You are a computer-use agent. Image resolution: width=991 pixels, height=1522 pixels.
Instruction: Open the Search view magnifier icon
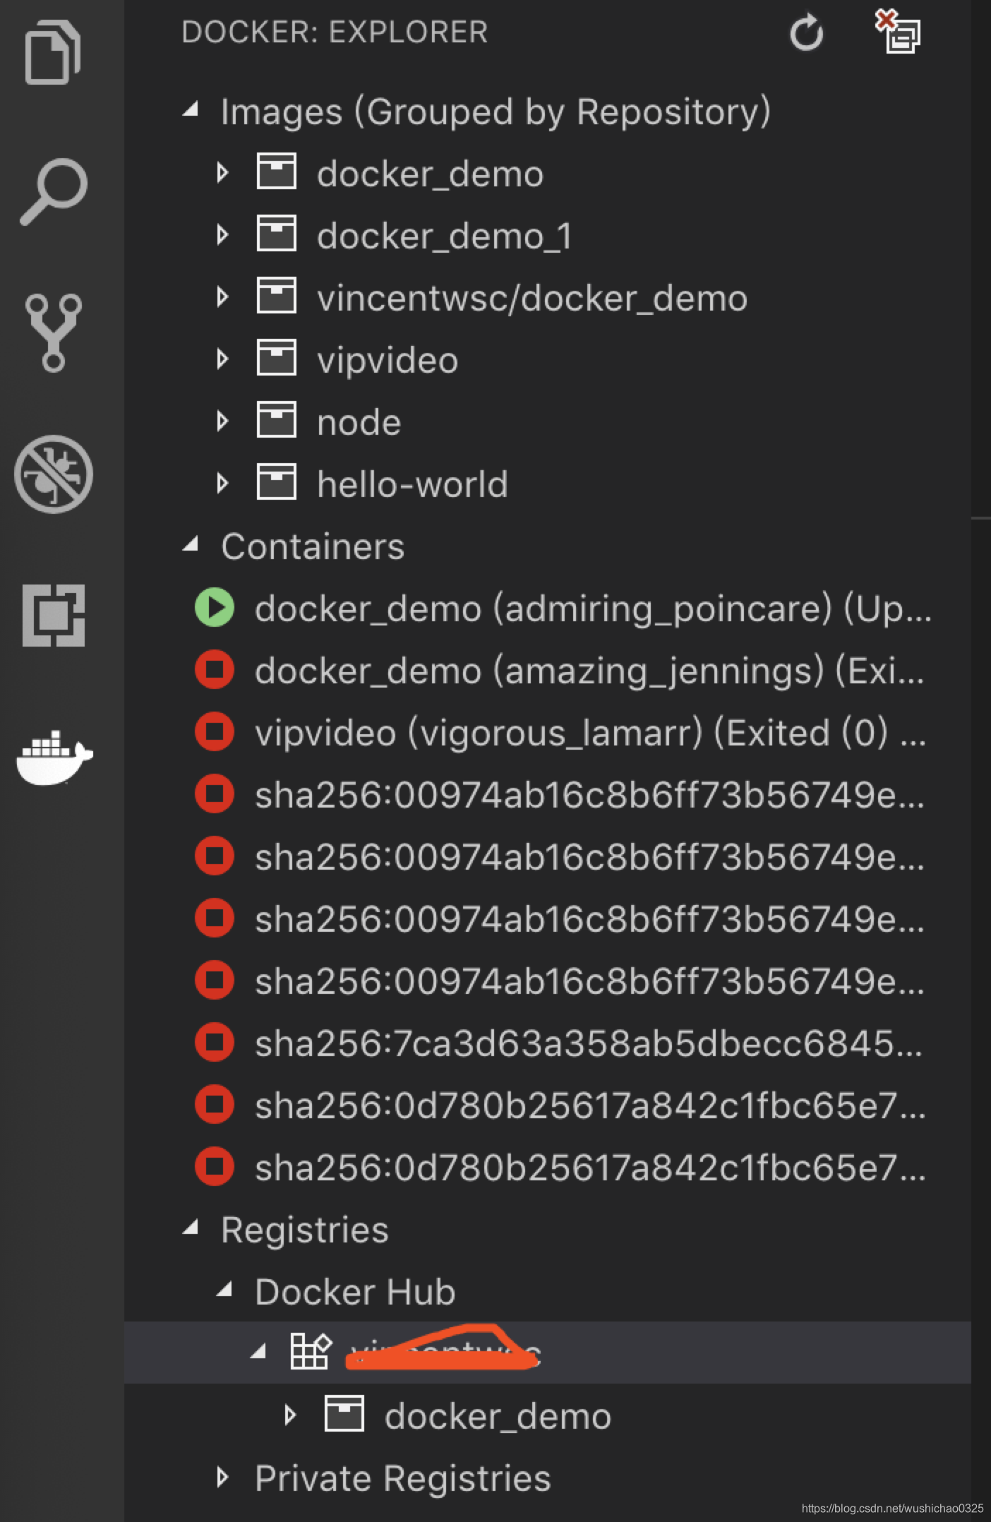click(54, 191)
